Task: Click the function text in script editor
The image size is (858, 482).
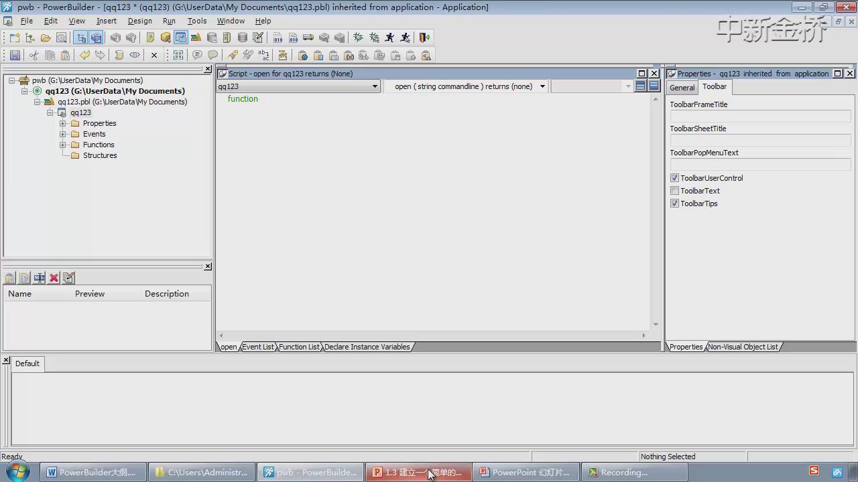Action: (x=243, y=99)
